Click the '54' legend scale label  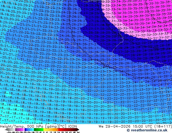pos(78,132)
